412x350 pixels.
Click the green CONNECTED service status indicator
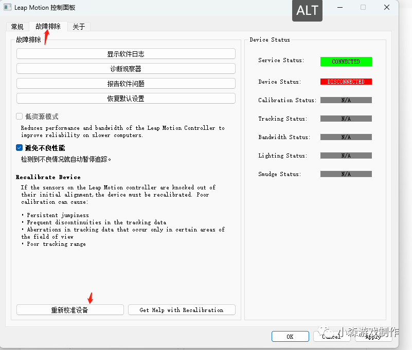(x=346, y=61)
